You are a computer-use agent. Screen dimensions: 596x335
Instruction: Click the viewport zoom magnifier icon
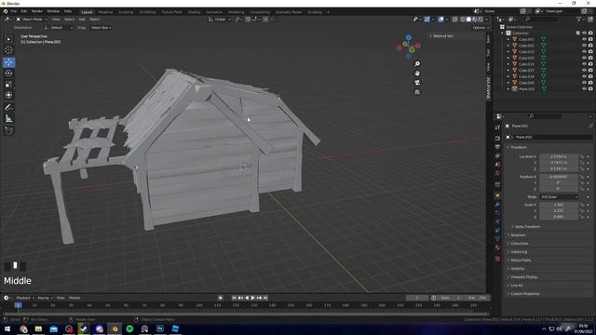[x=417, y=64]
